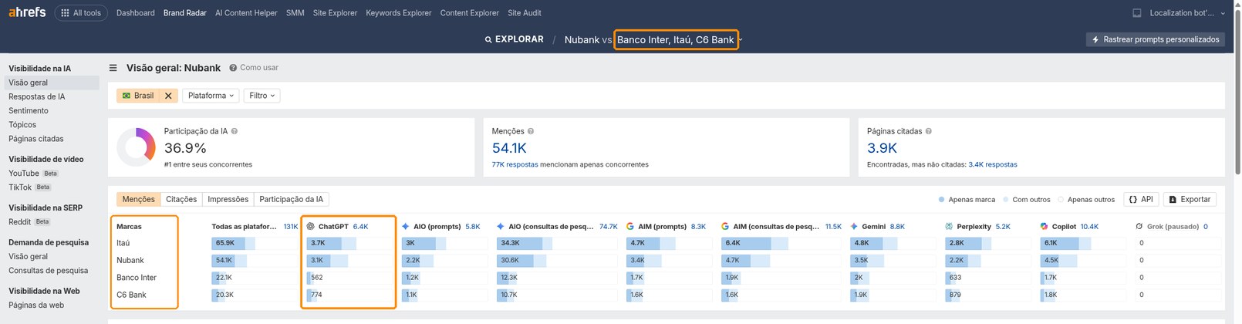Click the Google icon for AIM (prompts)
Screen dimensions: 1242x324
point(630,227)
